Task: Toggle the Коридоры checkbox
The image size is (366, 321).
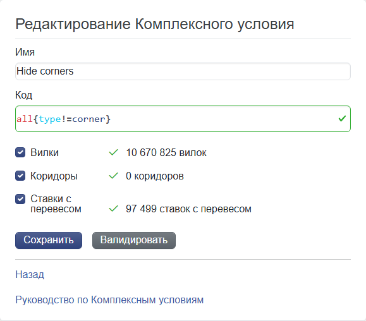Action: pos(20,176)
